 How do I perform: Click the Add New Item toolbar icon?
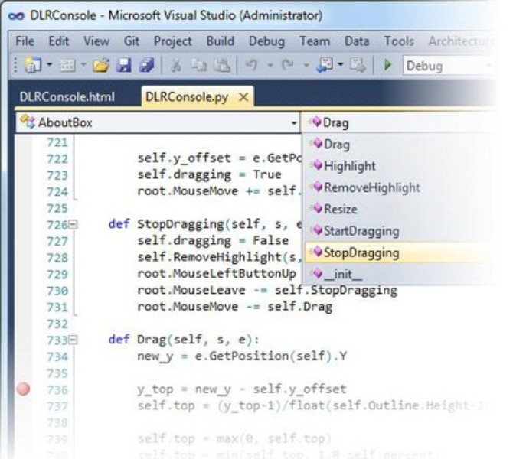click(67, 66)
